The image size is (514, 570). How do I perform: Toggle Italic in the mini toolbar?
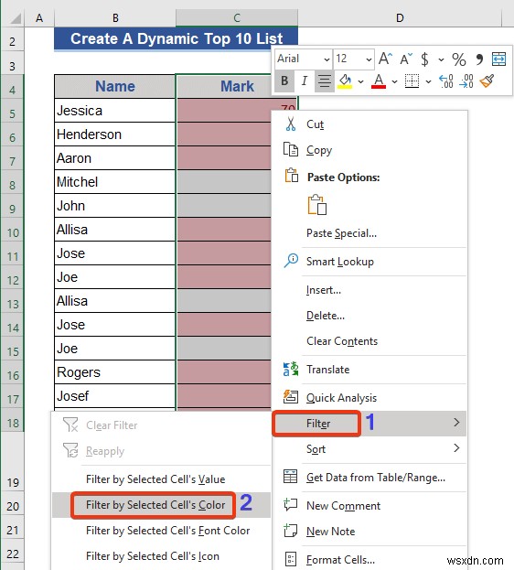pyautogui.click(x=305, y=81)
